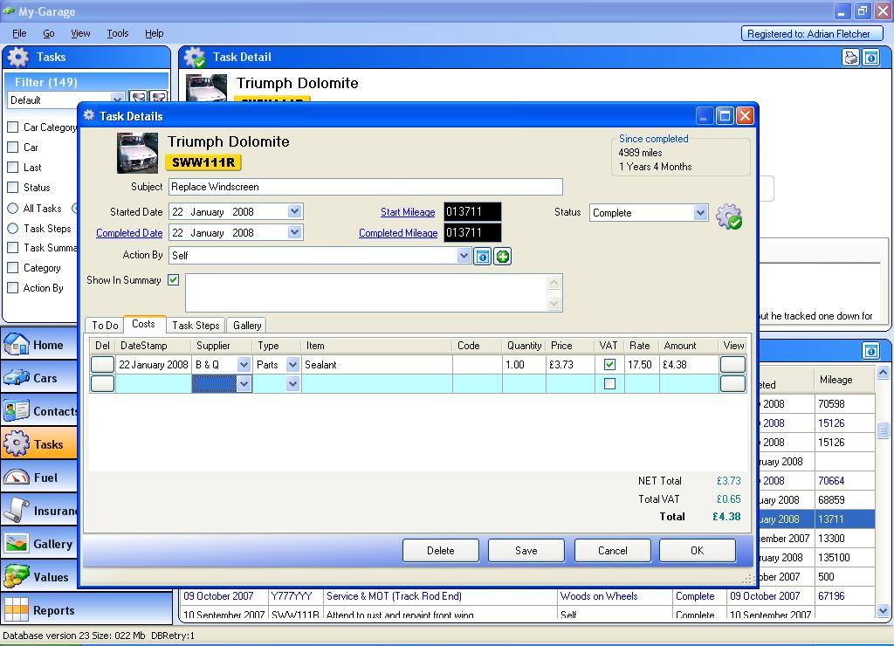This screenshot has width=894, height=646.
Task: Click the print icon in Task Detail header
Action: coord(850,58)
